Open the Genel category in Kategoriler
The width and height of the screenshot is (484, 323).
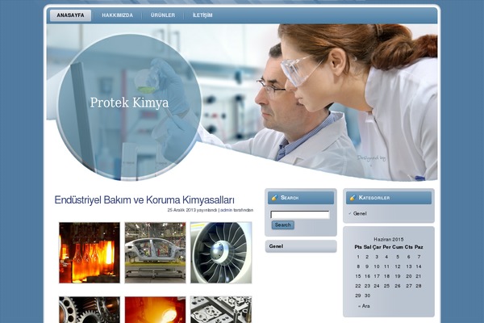point(360,213)
